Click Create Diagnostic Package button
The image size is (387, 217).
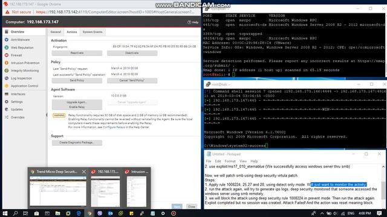77,142
